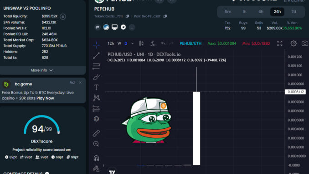Open the Telegram link icon

click(x=124, y=27)
